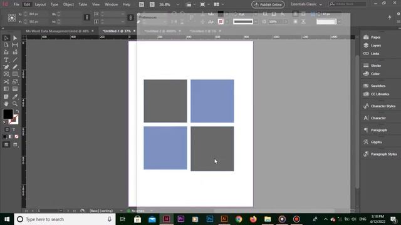Image resolution: width=401 pixels, height=225 pixels.
Task: Switch to Normal view mode
Action: click(6, 144)
